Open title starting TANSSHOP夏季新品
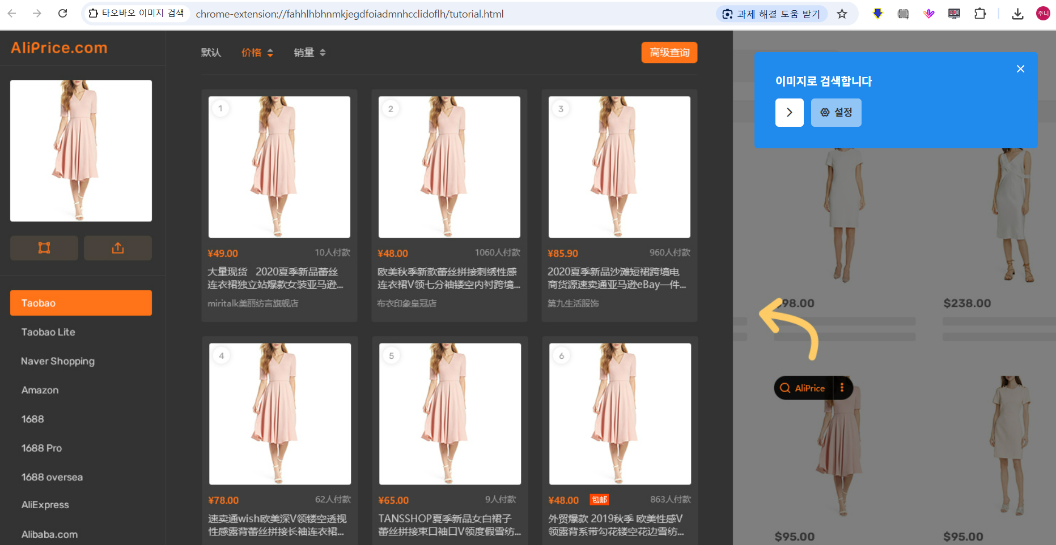Viewport: 1056px width, 545px height. 449,525
